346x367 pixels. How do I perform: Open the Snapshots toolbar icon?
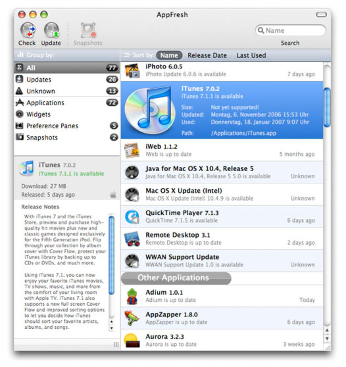click(x=88, y=31)
